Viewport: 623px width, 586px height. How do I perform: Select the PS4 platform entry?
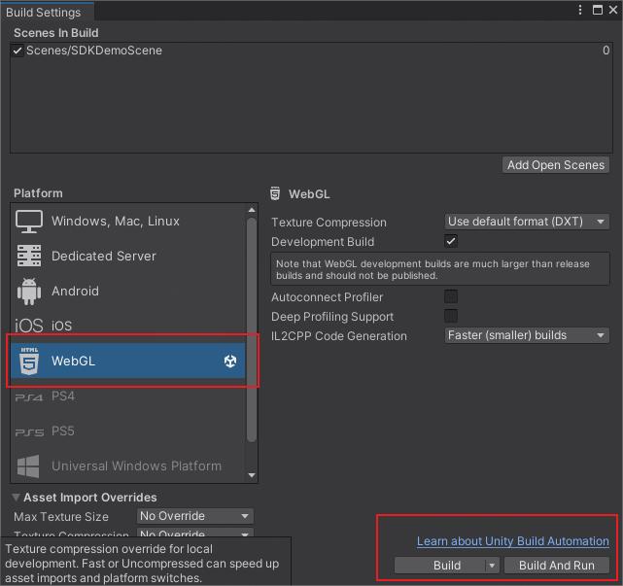click(x=128, y=396)
